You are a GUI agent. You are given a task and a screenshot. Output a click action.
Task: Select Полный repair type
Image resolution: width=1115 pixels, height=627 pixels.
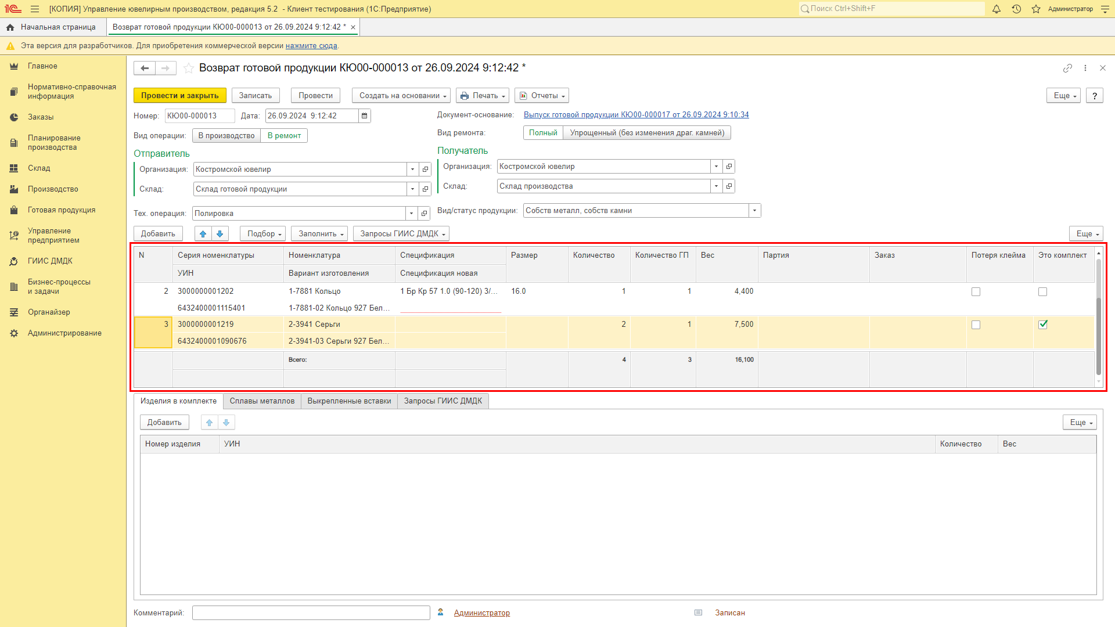[543, 132]
